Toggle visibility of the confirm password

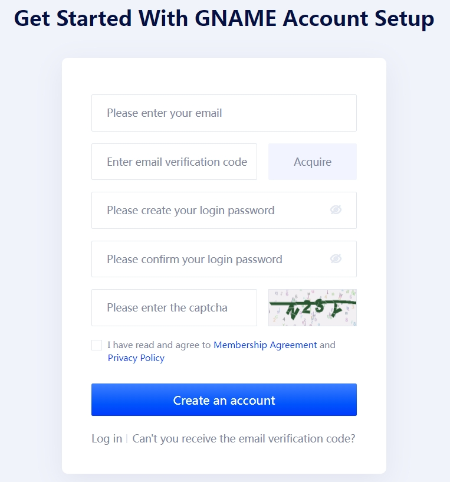(336, 259)
